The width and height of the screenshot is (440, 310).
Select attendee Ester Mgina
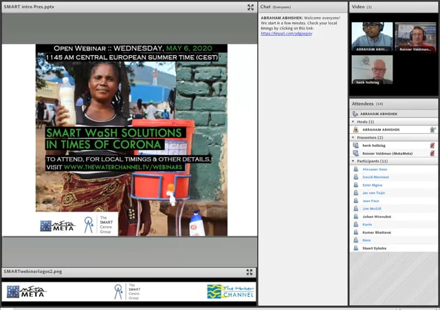pyautogui.click(x=372, y=185)
